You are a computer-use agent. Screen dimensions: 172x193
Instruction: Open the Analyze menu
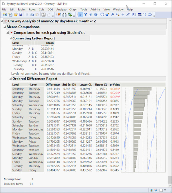pos(61,9)
